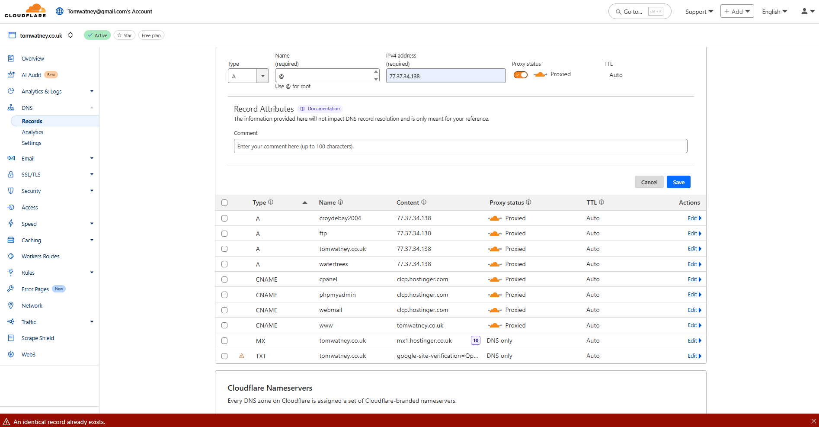This screenshot has width=819, height=427.
Task: Open DNS Settings page
Action: point(32,143)
